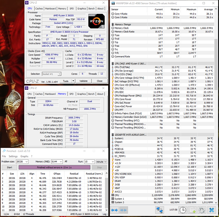Viewport: 219px width, 217px height.
Task: Click the Maximum column header in HWiNFO
Action: pyautogui.click(x=189, y=9)
